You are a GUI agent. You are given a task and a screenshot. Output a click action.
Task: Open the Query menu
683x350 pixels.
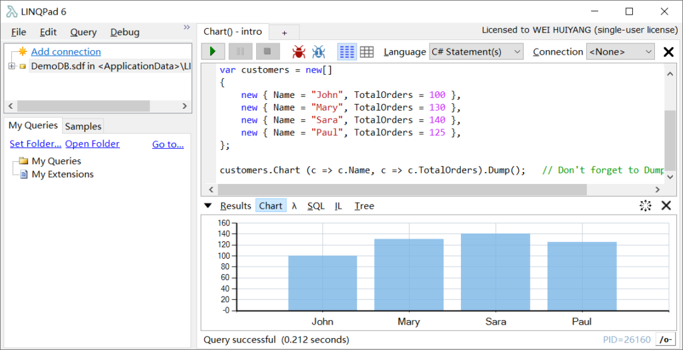click(83, 32)
